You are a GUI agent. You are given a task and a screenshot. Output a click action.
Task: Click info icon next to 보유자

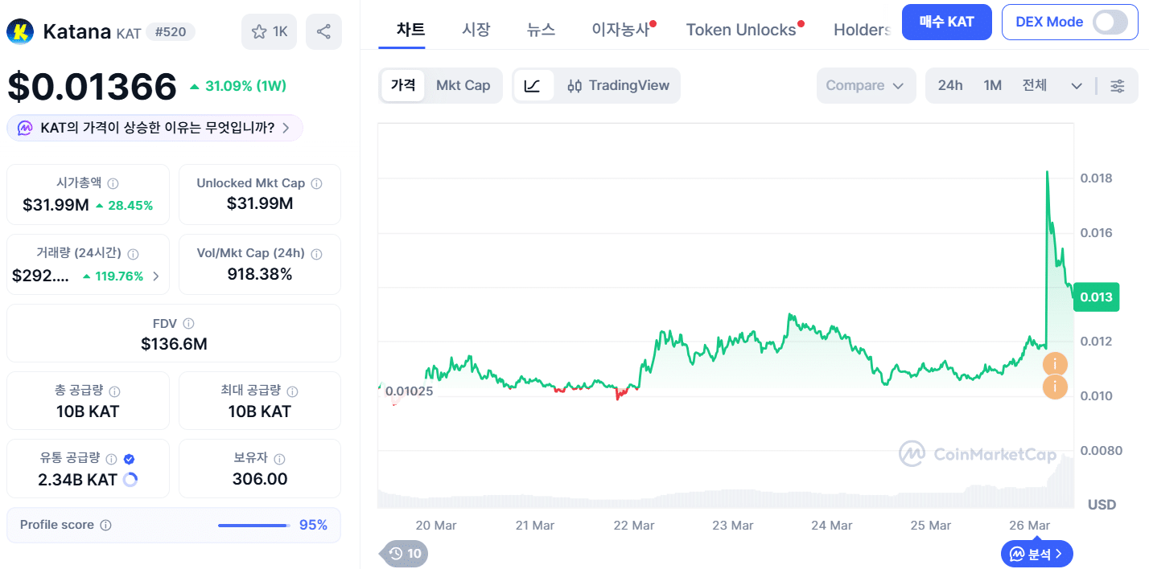point(279,459)
